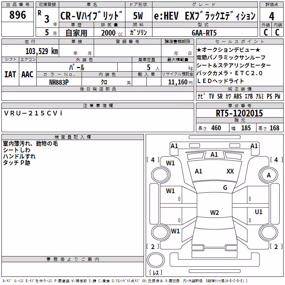This screenshot has height=285, width=285.
Task: Select the exterior color パール
Action: click(77, 67)
